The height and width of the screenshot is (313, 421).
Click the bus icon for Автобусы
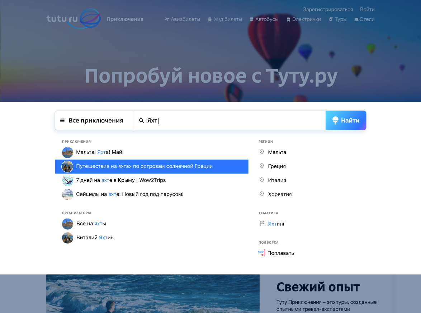pos(251,19)
